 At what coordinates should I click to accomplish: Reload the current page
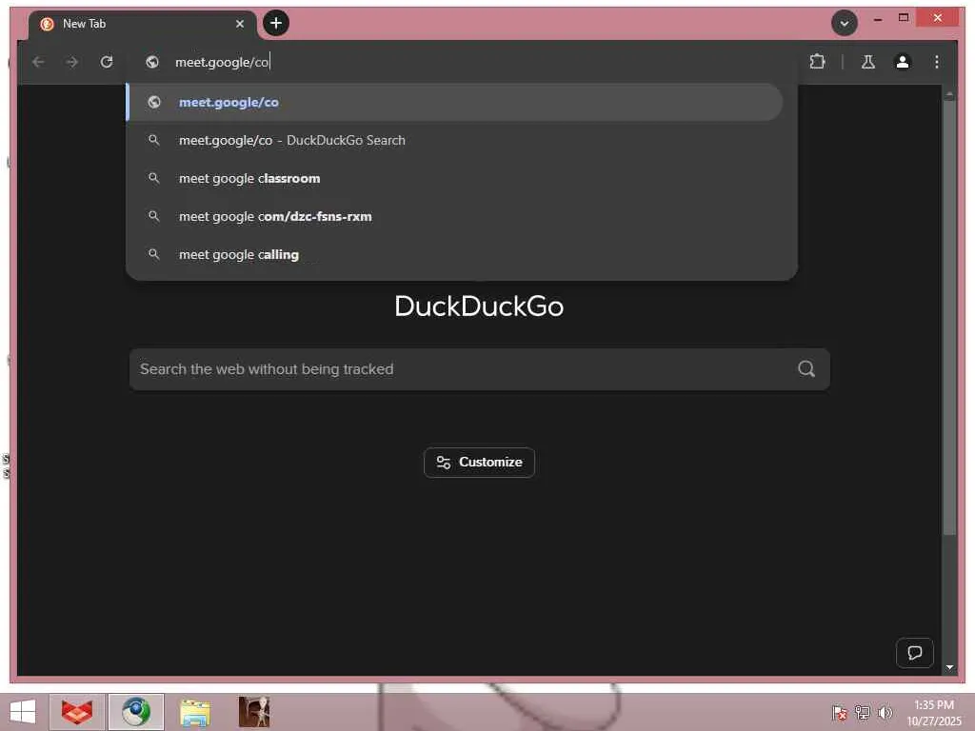(107, 62)
